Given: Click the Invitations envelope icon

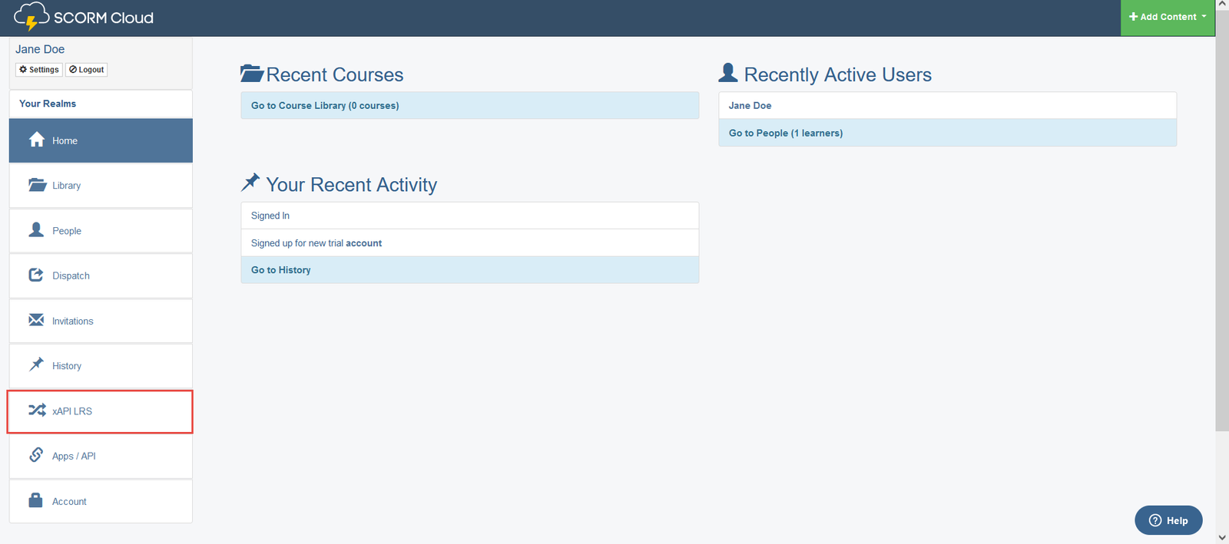Looking at the screenshot, I should [36, 320].
